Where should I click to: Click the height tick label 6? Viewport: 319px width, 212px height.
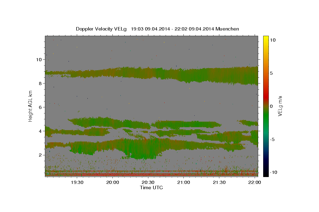coord(40,107)
